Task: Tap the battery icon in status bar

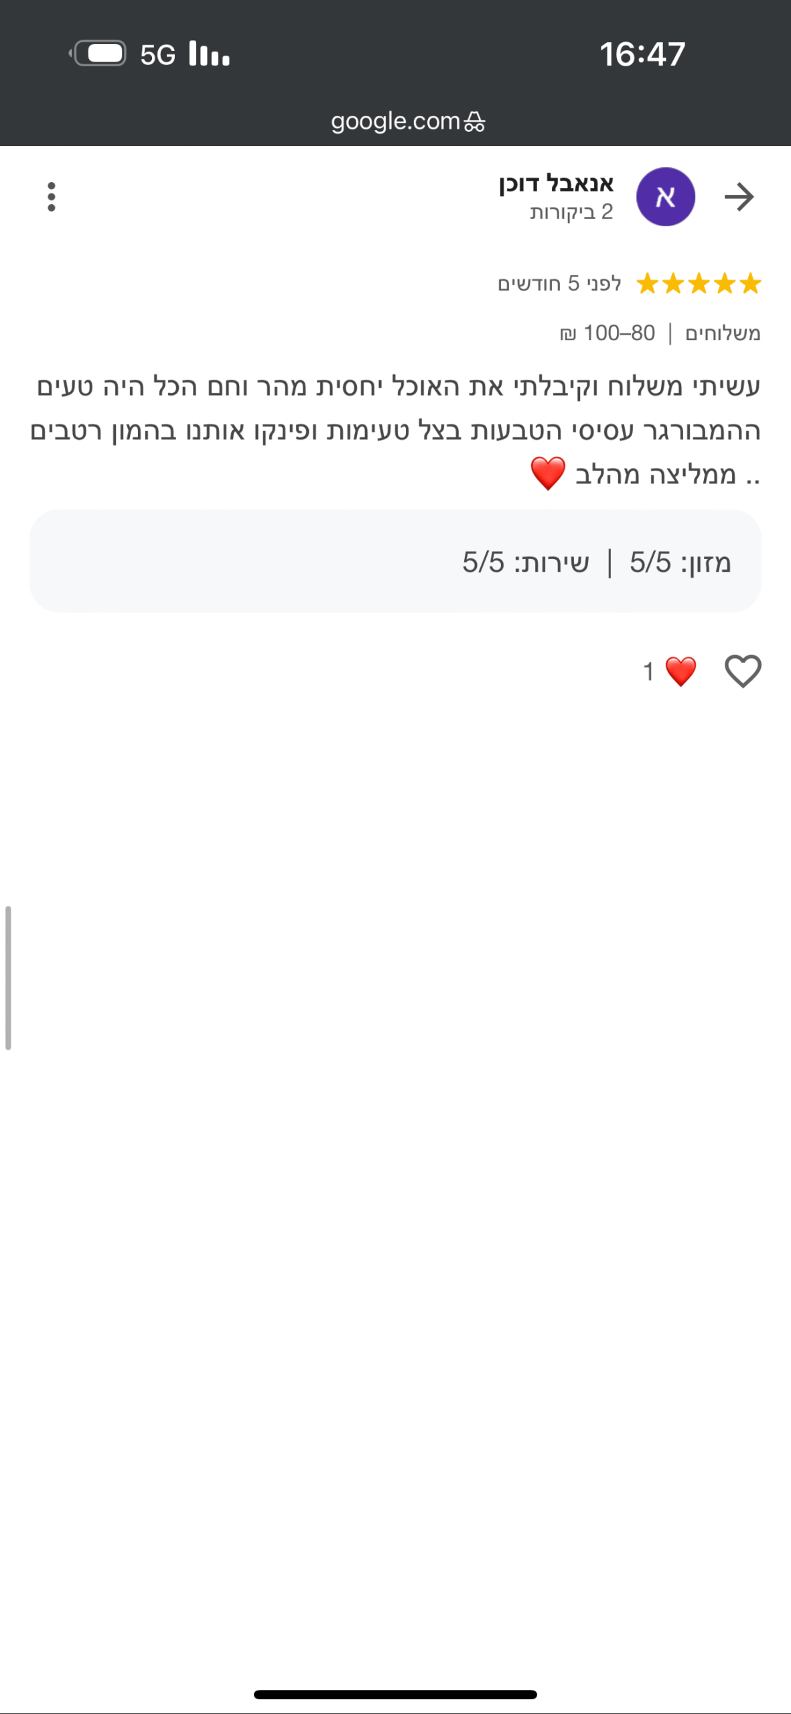Action: pos(99,54)
